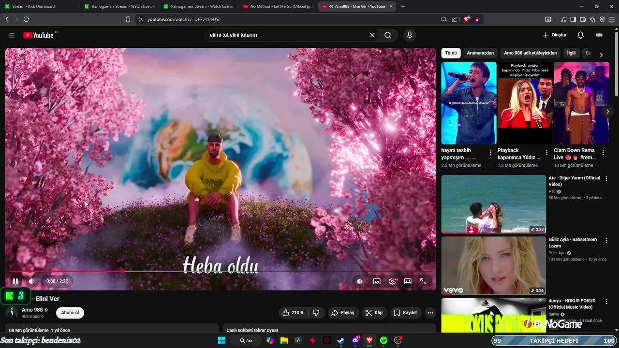
Task: Close the Amo988 - Elini Ver tab
Action: tap(391, 6)
